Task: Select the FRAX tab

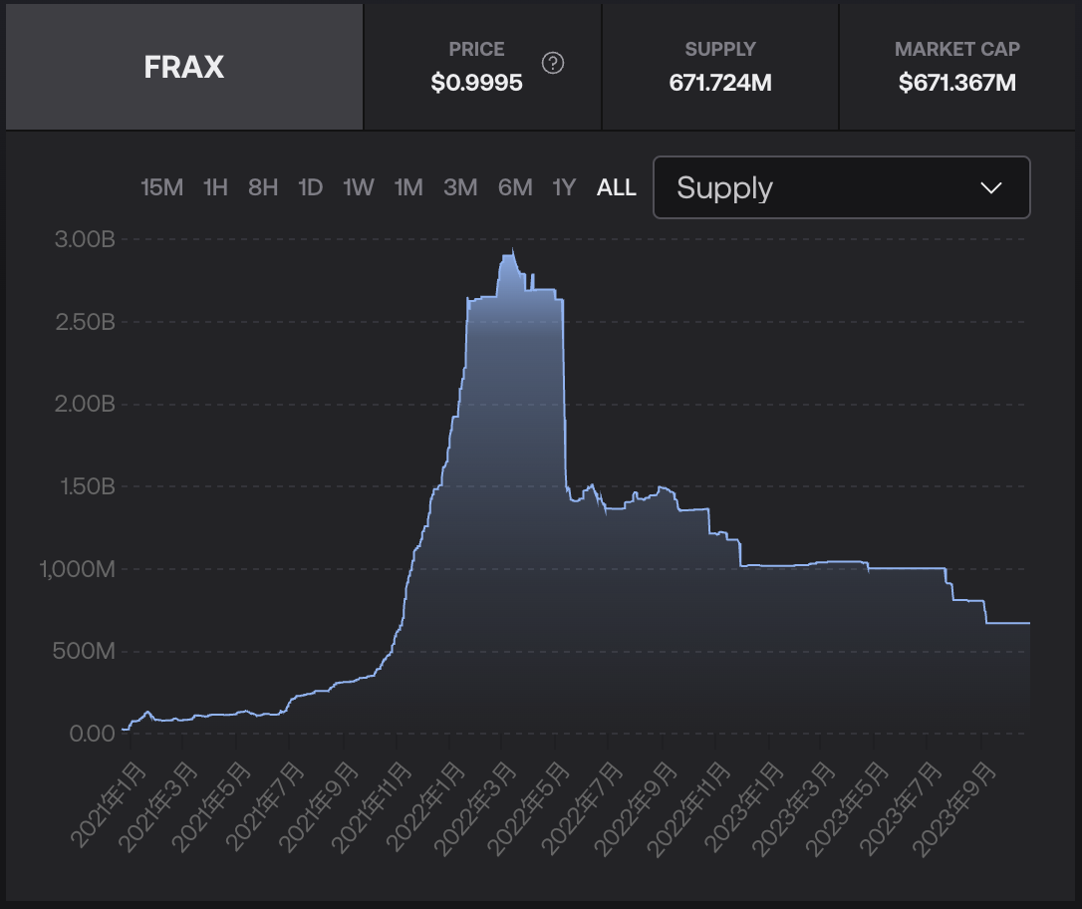Action: click(x=183, y=66)
